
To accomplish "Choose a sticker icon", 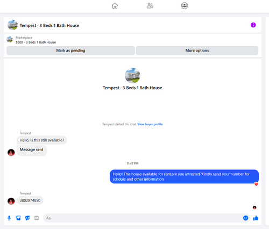I will pyautogui.click(x=27, y=218).
